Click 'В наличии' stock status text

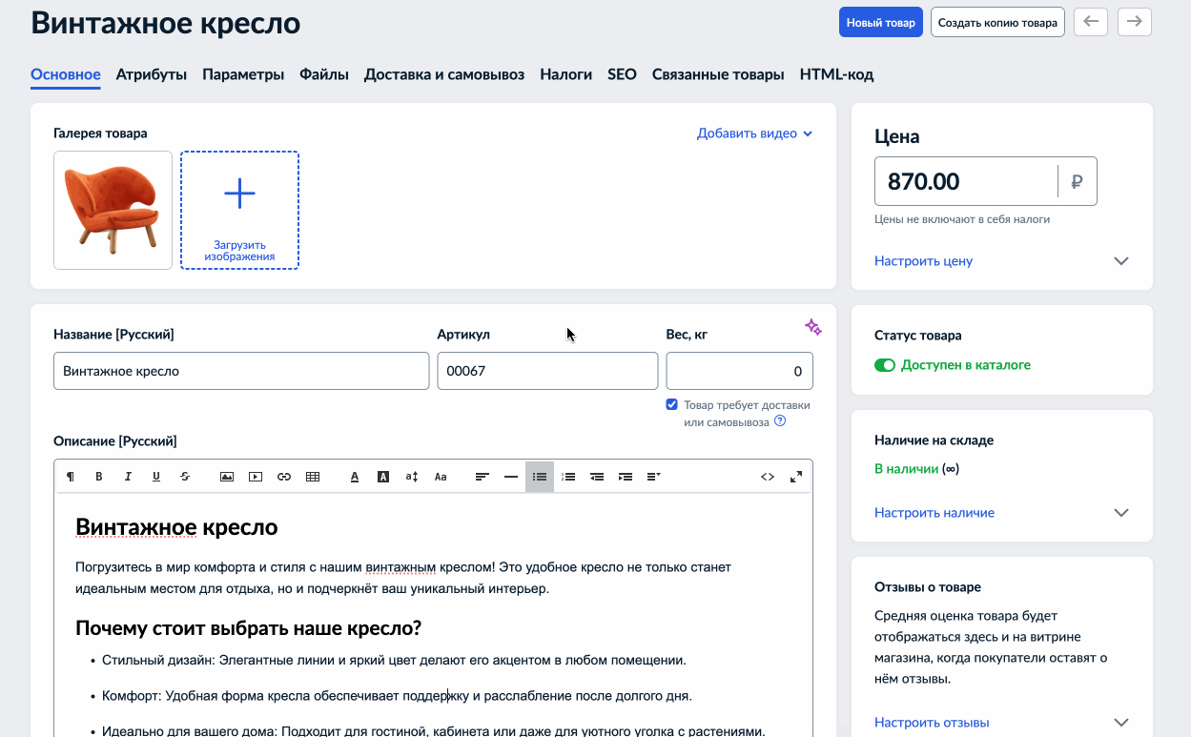tap(906, 469)
